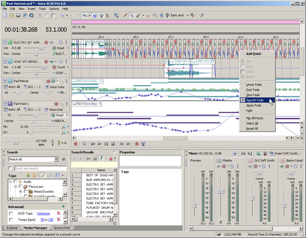Click the Quick text search field
The width and height of the screenshot is (306, 238).
40,168
